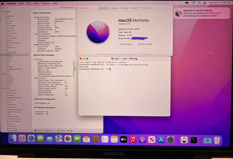
Task: Collapse Network section in System Information sidebar
Action: click(x=2, y=74)
